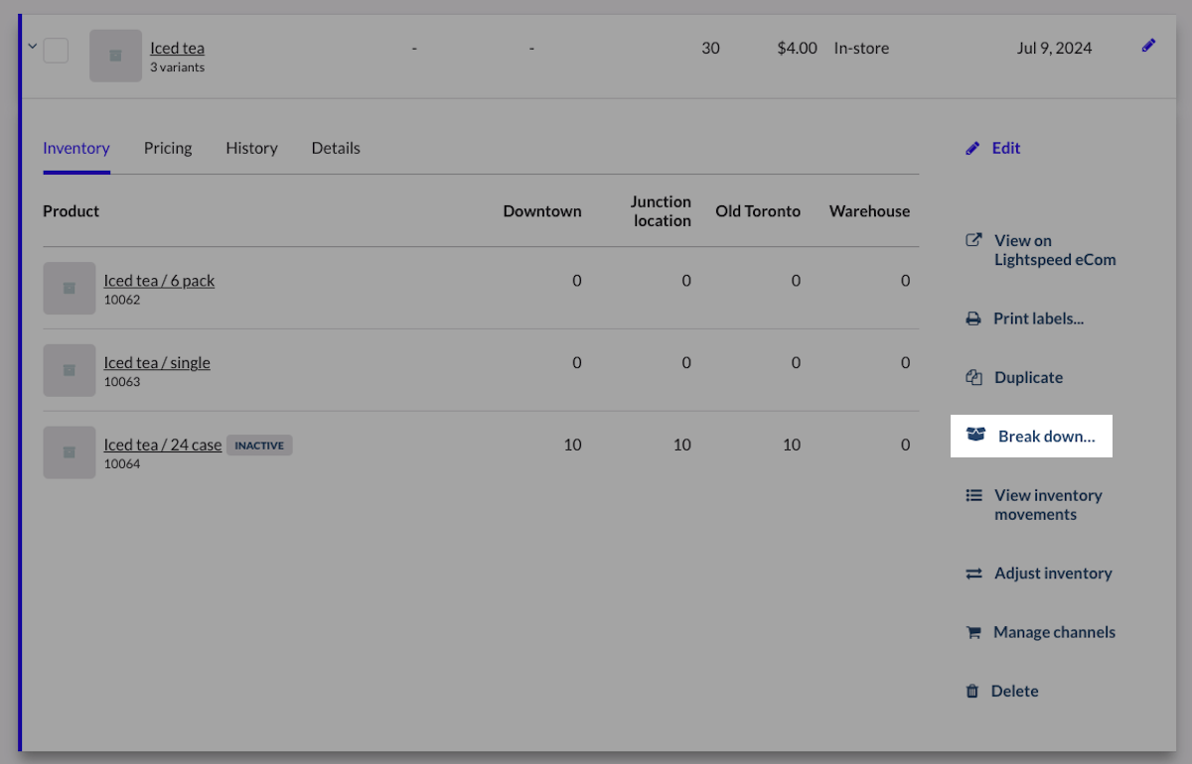The image size is (1192, 764).
Task: Click the Iced tea / 24 case thumbnail
Action: pyautogui.click(x=70, y=452)
